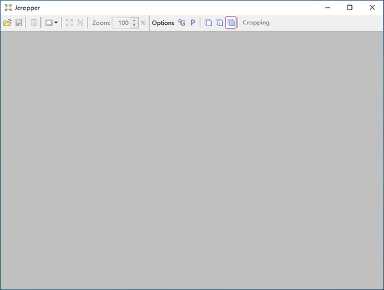This screenshot has height=290, width=384.
Task: Click the 1/1 actual size icon
Action: pos(80,23)
